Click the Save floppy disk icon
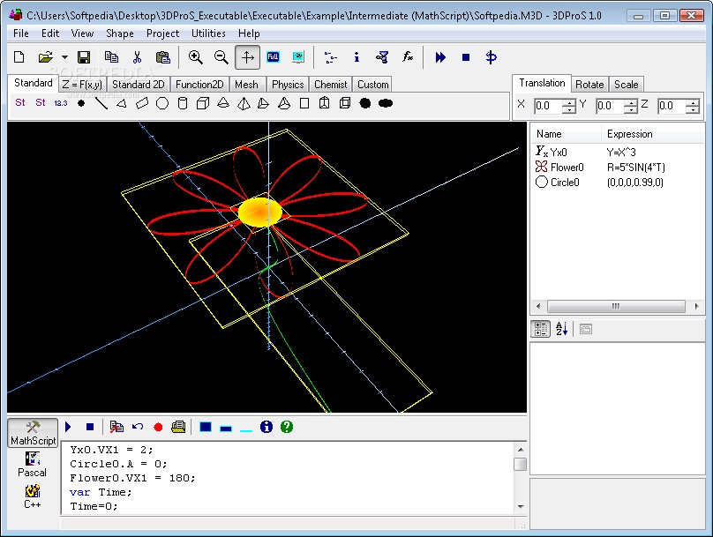The image size is (713, 537). click(x=84, y=57)
